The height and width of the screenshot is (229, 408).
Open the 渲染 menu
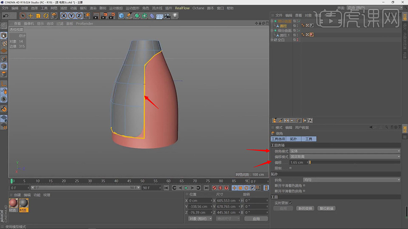coord(93,8)
